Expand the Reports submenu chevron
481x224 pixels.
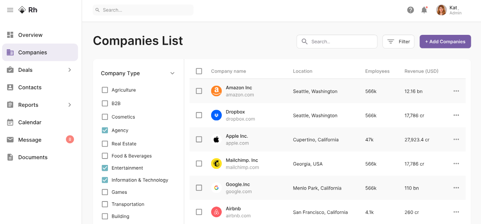click(70, 105)
